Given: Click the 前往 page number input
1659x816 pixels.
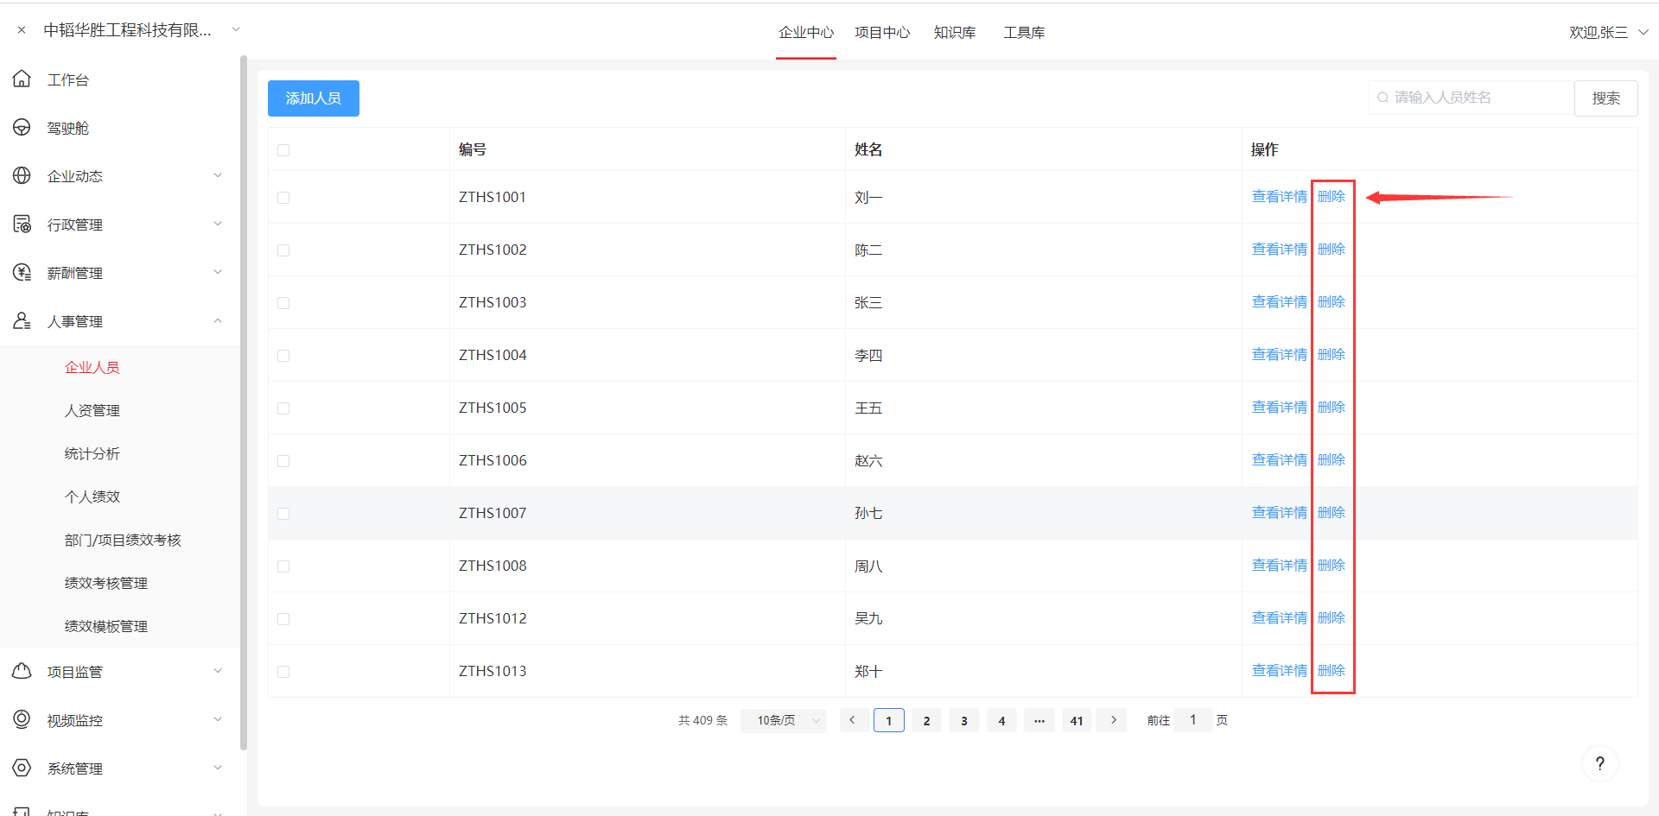Looking at the screenshot, I should [1193, 720].
